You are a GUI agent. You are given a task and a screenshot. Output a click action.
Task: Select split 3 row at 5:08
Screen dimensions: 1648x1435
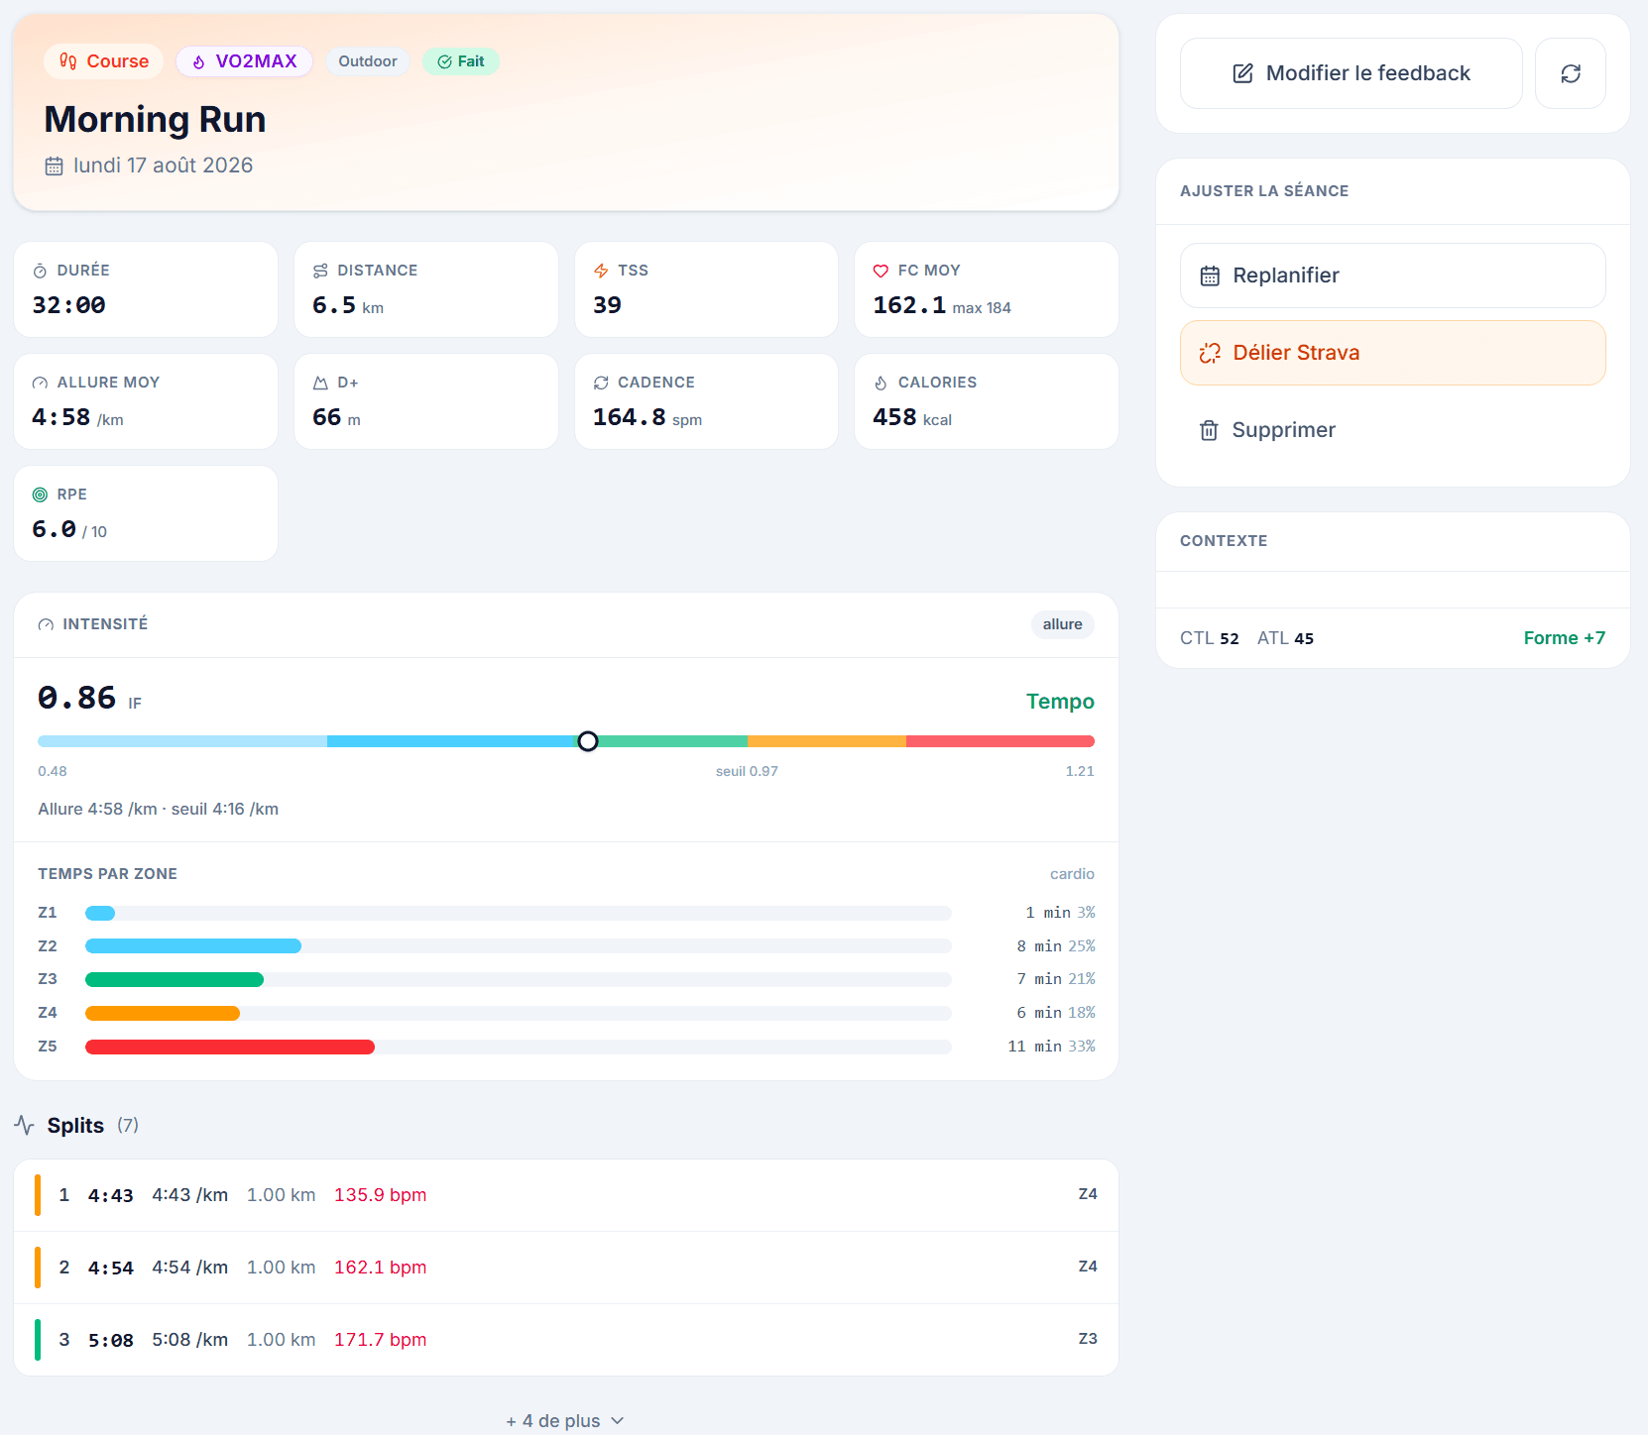[x=566, y=1340]
